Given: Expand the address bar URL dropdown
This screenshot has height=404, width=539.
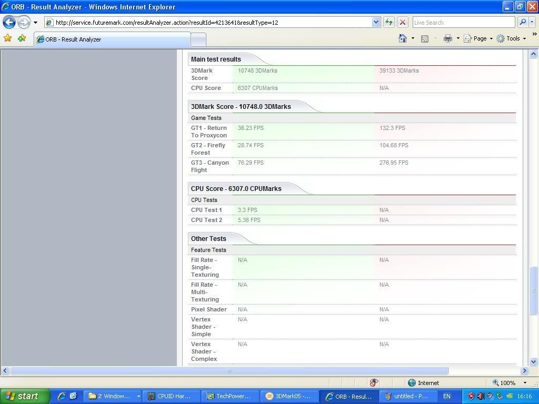Looking at the screenshot, I should point(376,23).
